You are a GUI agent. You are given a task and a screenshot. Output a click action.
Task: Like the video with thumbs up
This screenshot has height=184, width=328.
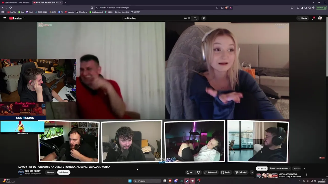coord(190,172)
